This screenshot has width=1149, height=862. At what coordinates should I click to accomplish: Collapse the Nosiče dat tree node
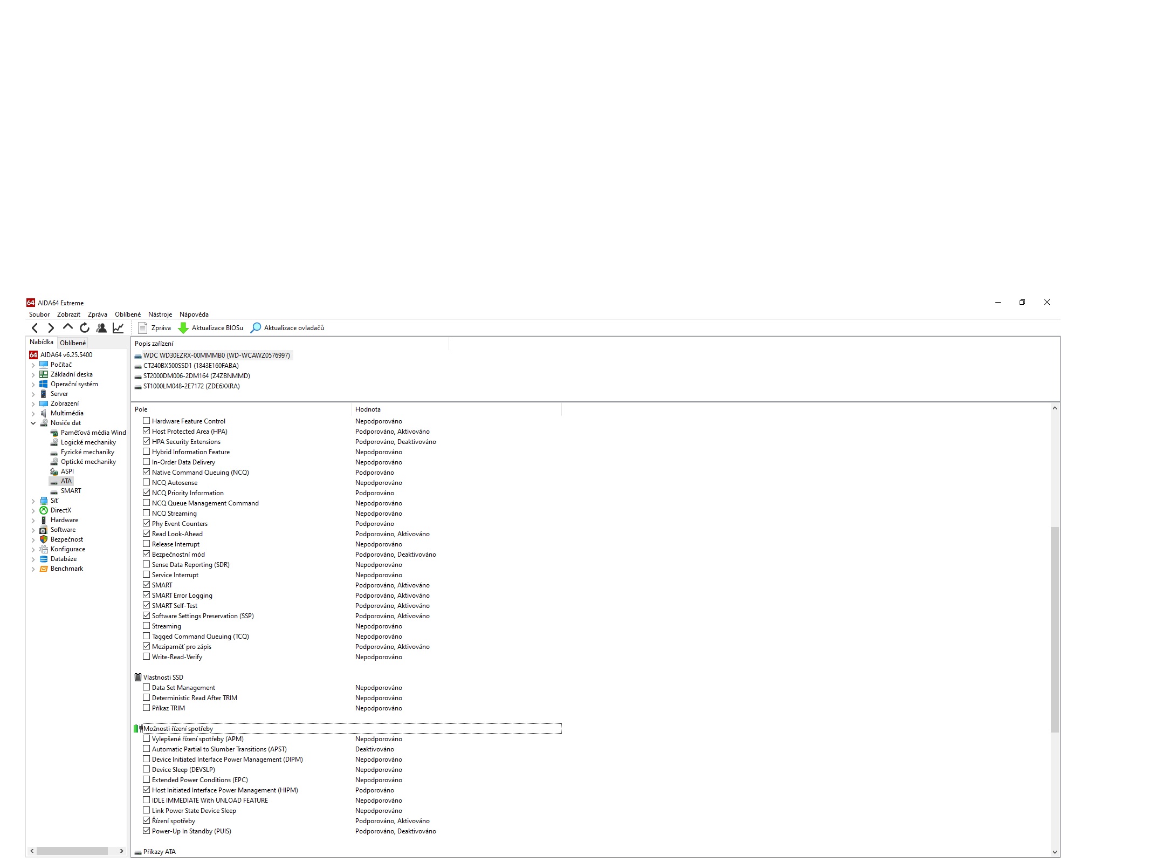[33, 423]
